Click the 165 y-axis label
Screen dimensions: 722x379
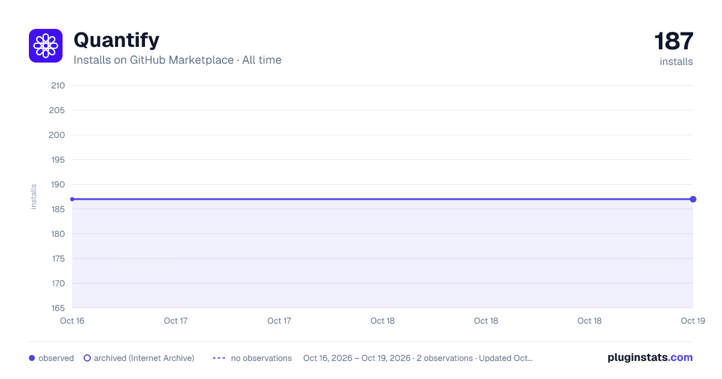pos(58,308)
